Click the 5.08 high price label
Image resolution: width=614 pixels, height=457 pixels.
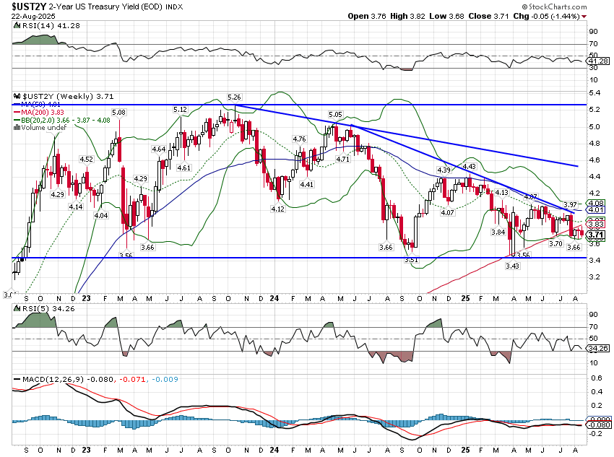pos(118,113)
